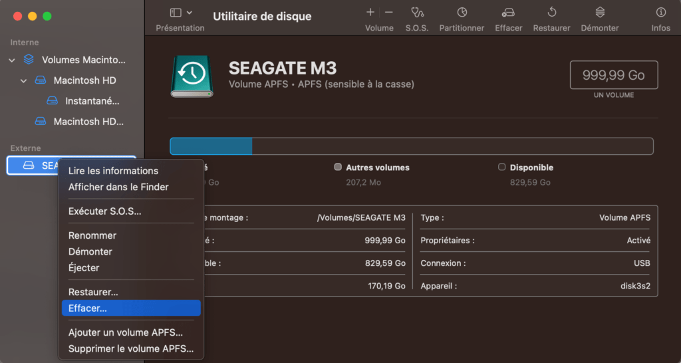Click the blue used portion of storage bar

(211, 146)
